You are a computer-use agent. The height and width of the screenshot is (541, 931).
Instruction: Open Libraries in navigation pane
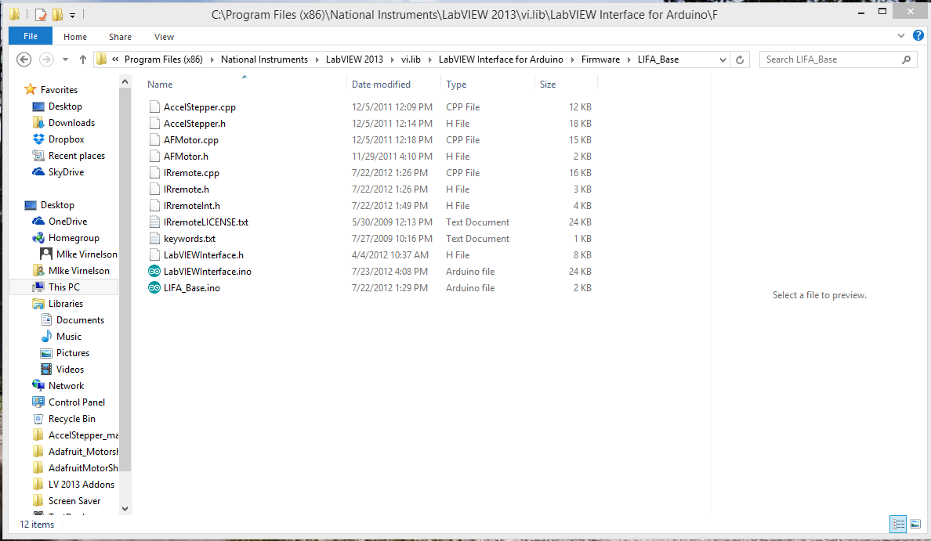(x=65, y=304)
